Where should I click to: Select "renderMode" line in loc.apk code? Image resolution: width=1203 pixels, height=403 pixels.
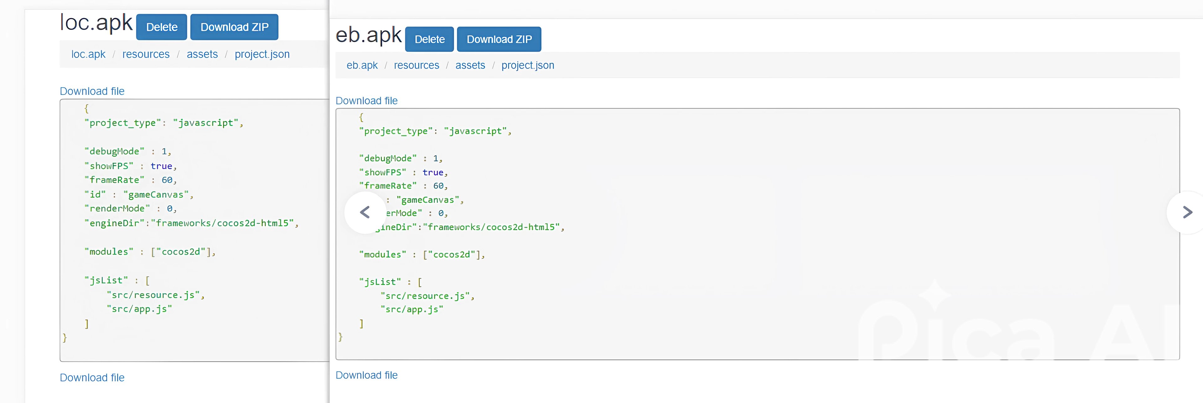click(131, 208)
